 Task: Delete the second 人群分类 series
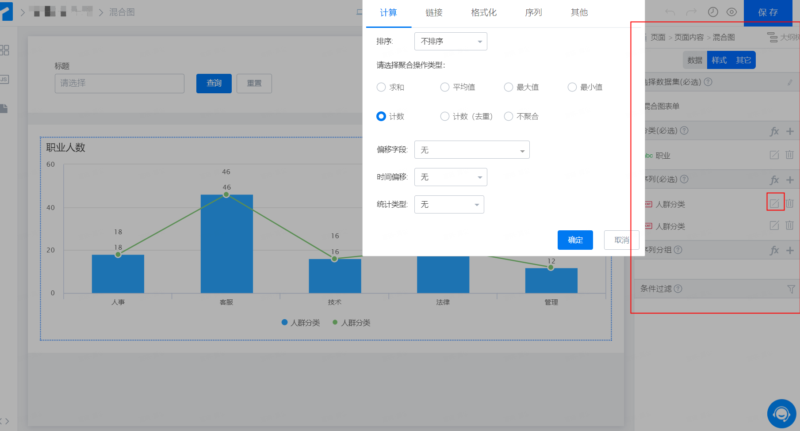(x=789, y=225)
